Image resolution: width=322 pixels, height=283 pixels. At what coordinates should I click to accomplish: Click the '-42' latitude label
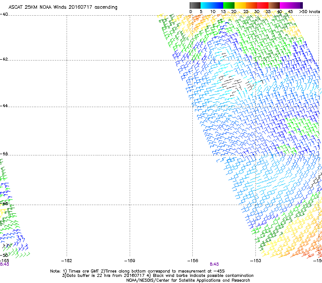point(4,59)
